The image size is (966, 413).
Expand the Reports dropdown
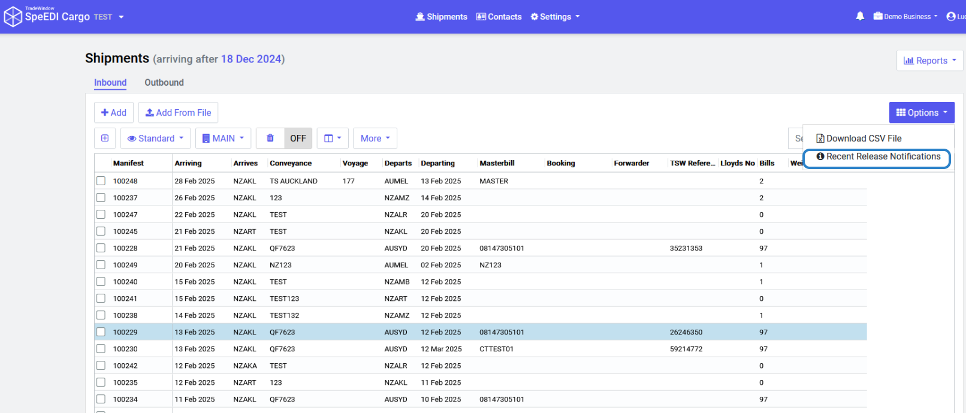tap(929, 61)
